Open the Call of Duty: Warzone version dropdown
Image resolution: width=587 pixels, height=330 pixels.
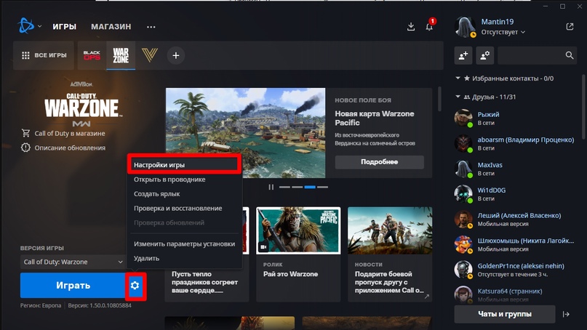coord(73,262)
